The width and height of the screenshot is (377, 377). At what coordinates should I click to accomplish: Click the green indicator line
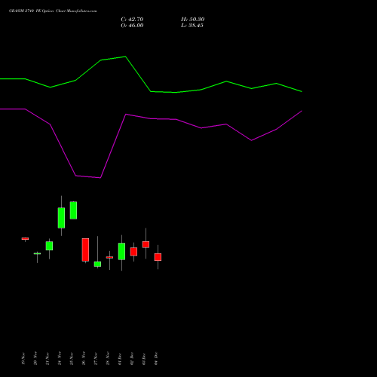(138, 75)
